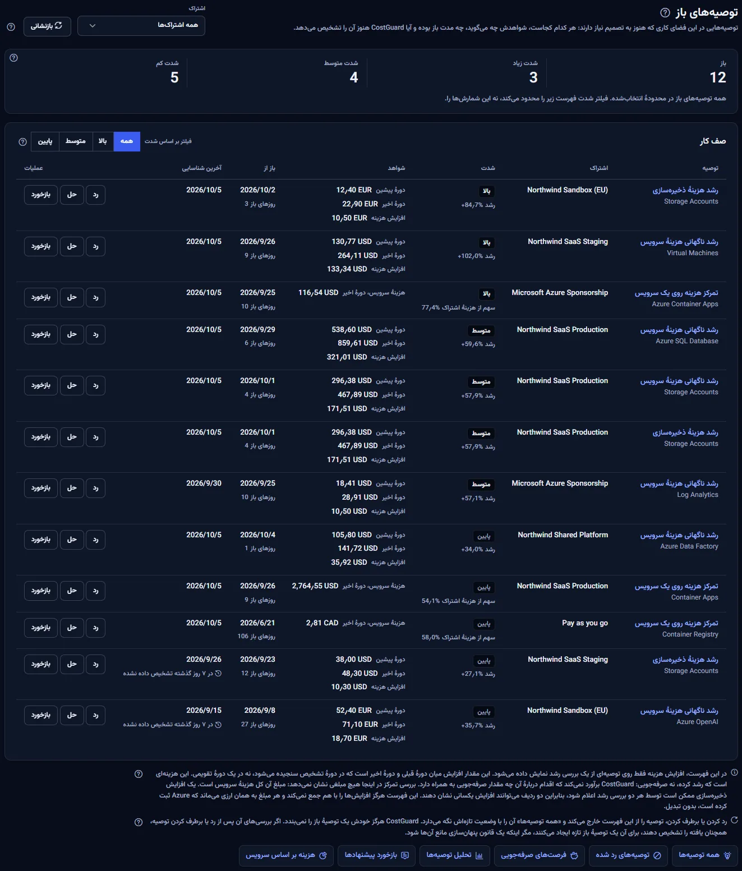Click the help icon beside the dismiss/resolve footnote
This screenshot has height=871, width=742.
pos(139,822)
